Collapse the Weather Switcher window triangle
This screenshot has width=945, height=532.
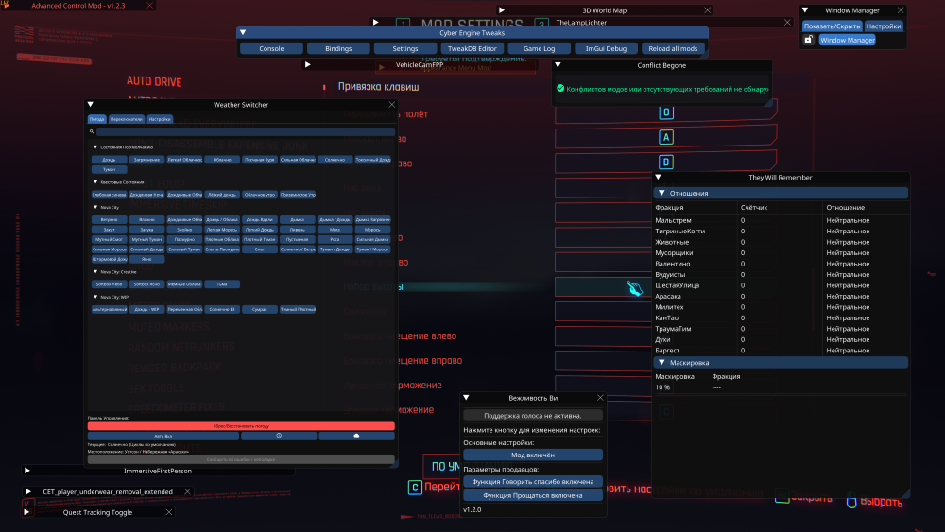(91, 104)
